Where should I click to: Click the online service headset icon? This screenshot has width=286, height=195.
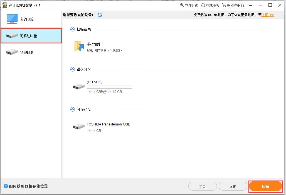(x=203, y=5)
